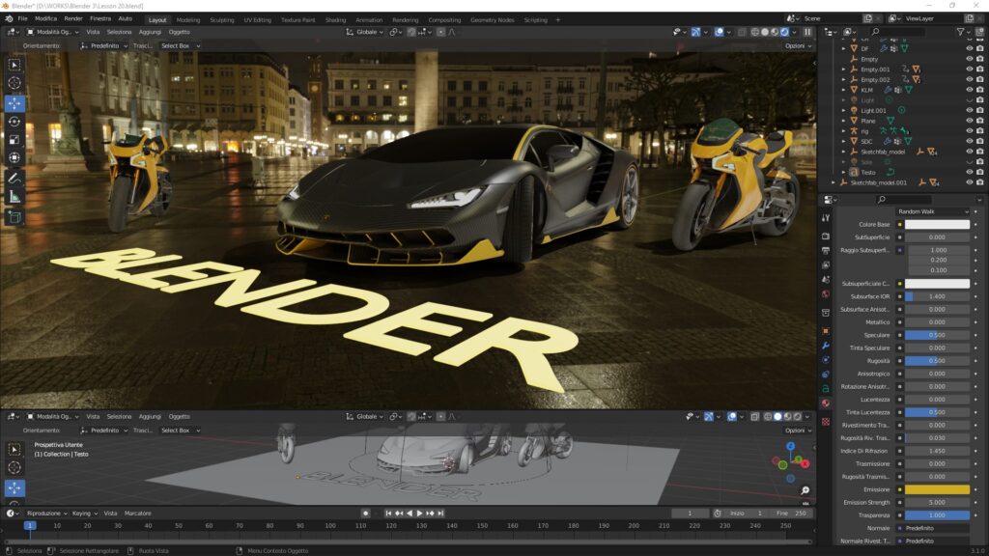Toggle rendered shading mode in main viewport

point(784,32)
